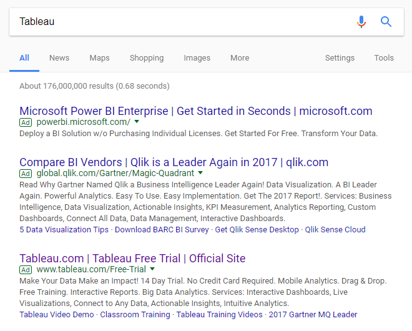Open the Maps results tab
The height and width of the screenshot is (331, 412).
[x=99, y=58]
